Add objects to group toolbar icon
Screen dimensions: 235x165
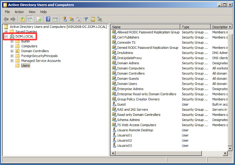(100, 19)
